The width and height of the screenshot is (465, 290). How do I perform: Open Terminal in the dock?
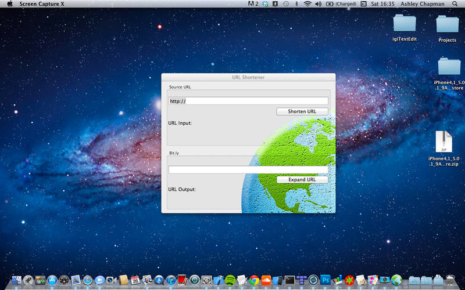[x=289, y=280]
